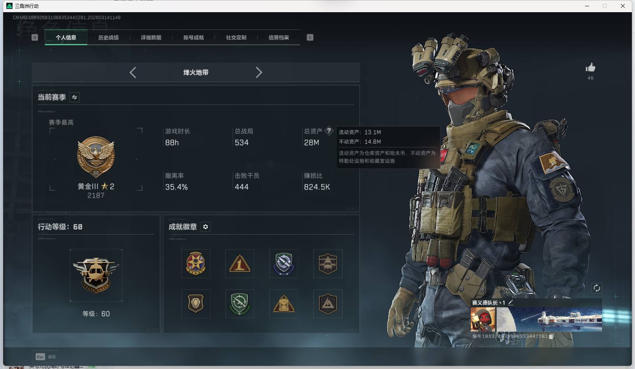Open the 详细数据 tab
The width and height of the screenshot is (635, 369).
[x=151, y=37]
